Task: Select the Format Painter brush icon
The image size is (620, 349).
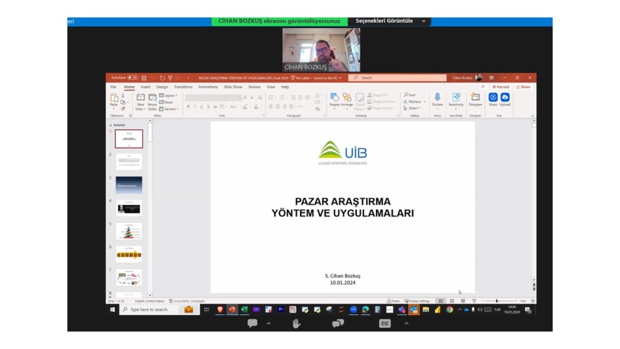Action: pos(123,109)
